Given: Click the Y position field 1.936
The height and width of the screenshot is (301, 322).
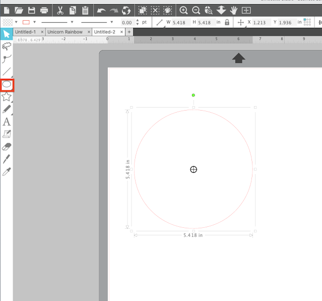Looking at the screenshot, I should [286, 22].
